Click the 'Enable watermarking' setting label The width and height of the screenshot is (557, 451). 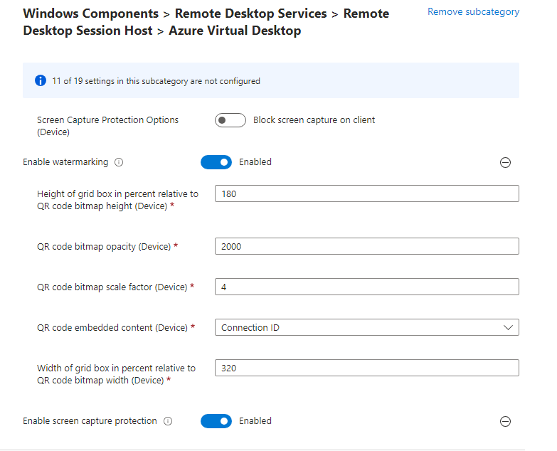click(x=65, y=162)
